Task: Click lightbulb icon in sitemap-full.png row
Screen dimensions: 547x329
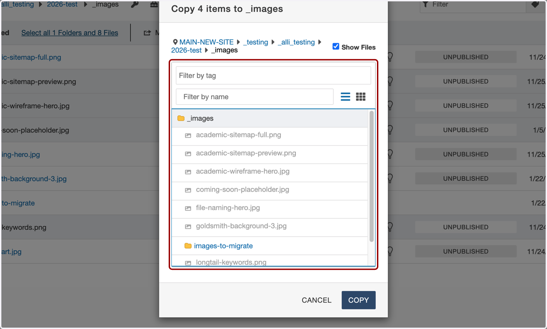Action: 390,57
